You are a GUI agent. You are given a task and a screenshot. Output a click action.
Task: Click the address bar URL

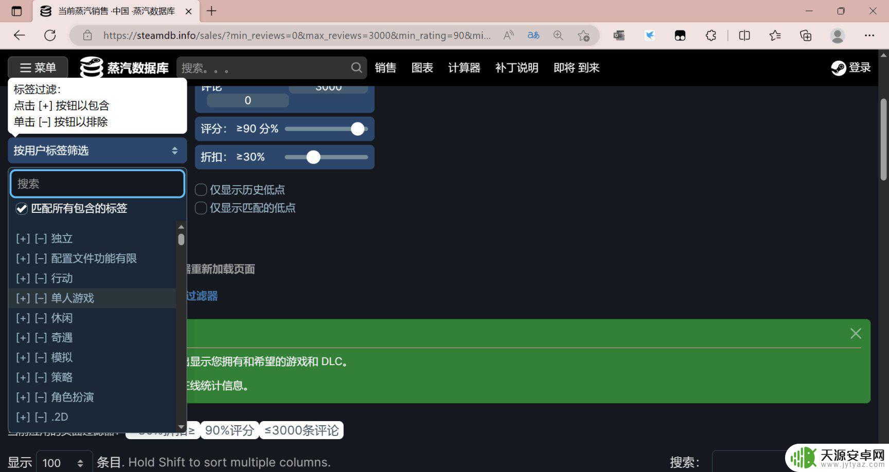[x=297, y=35]
